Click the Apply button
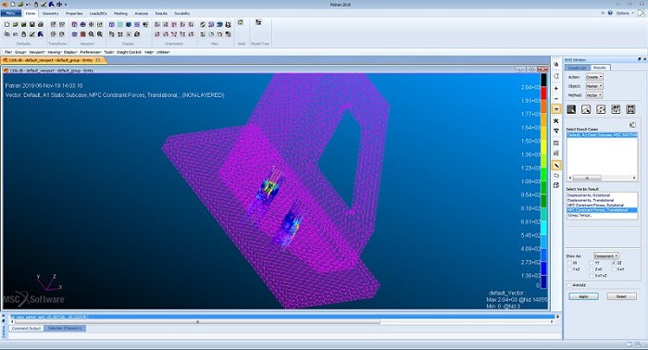 point(583,296)
